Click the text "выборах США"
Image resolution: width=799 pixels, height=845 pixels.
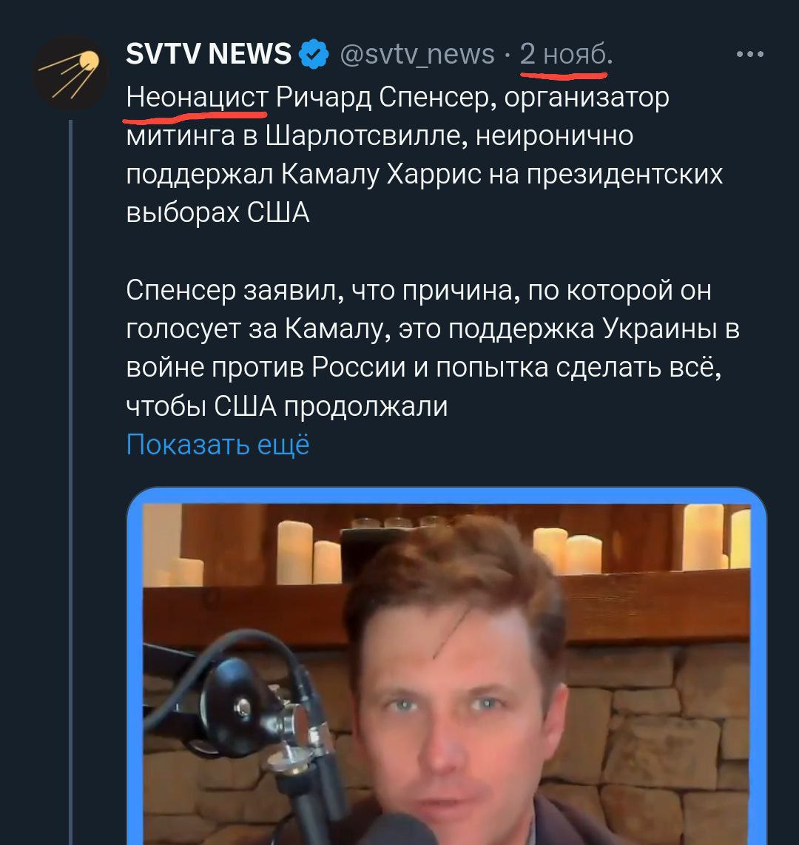(x=218, y=213)
